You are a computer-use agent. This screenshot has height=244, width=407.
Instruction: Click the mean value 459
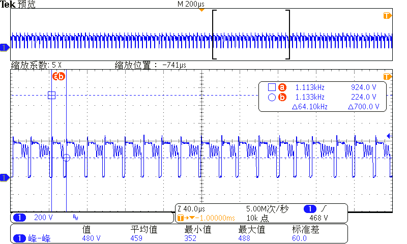pyautogui.click(x=136, y=238)
